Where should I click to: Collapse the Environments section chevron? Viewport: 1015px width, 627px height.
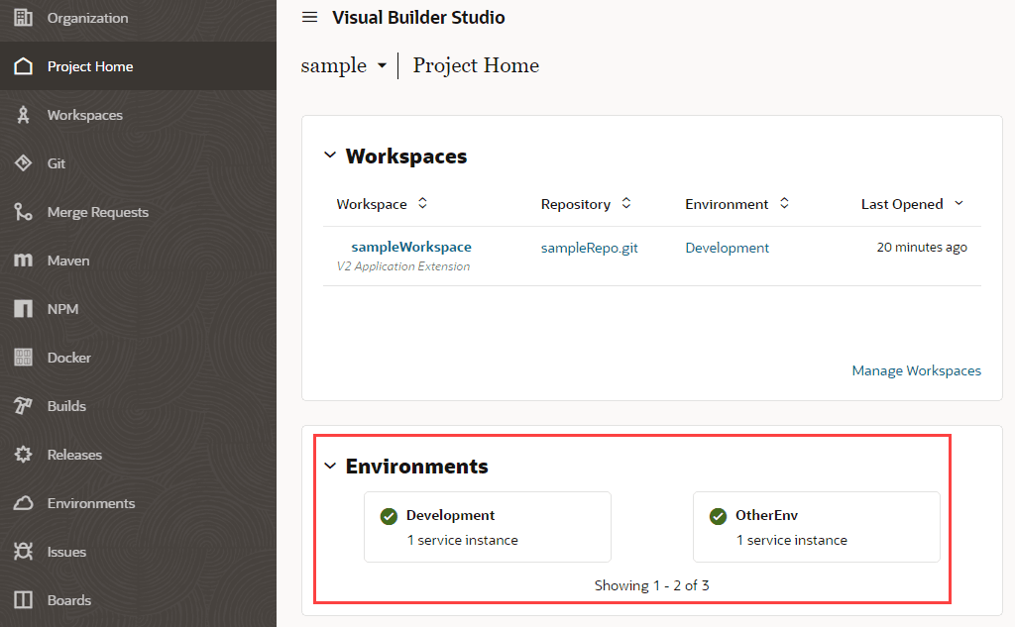coord(330,466)
